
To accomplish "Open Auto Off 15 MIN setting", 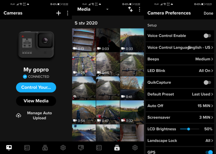I will (x=180, y=106).
